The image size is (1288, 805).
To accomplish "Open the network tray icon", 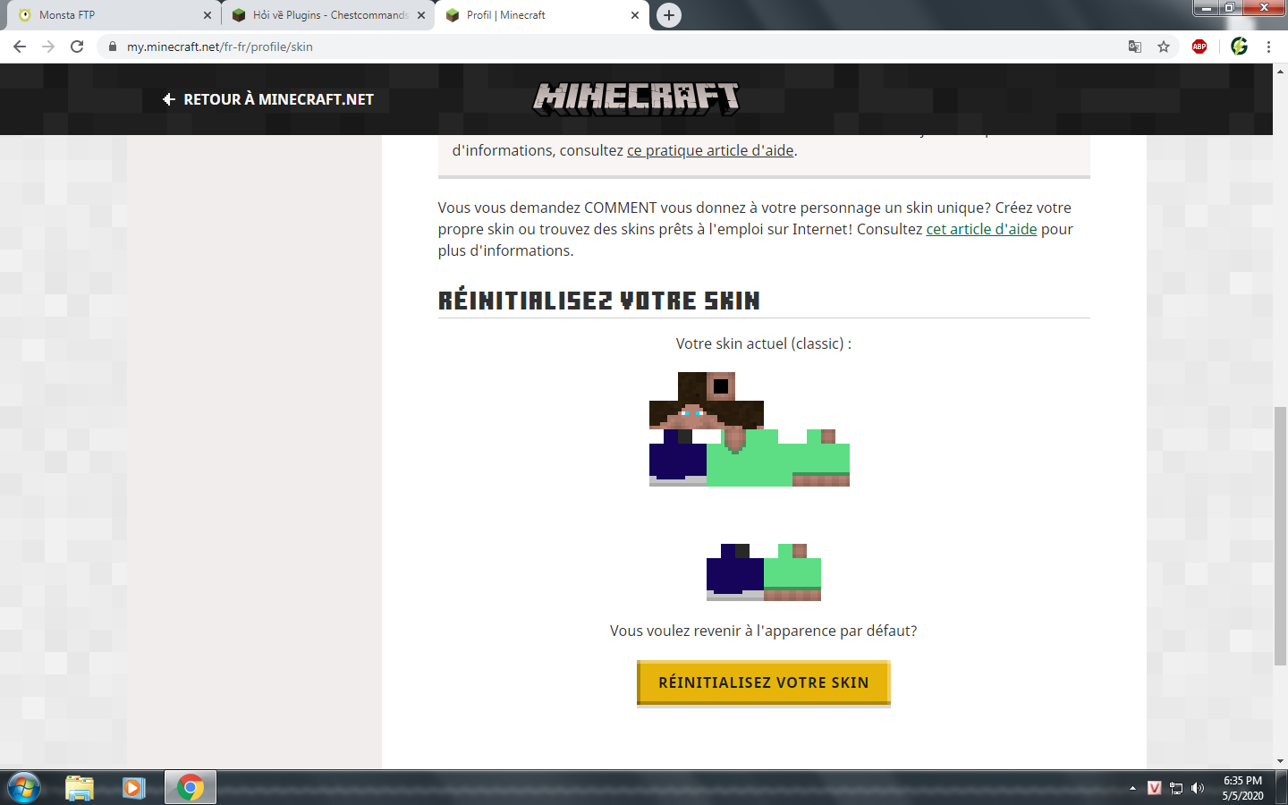I will [1176, 788].
